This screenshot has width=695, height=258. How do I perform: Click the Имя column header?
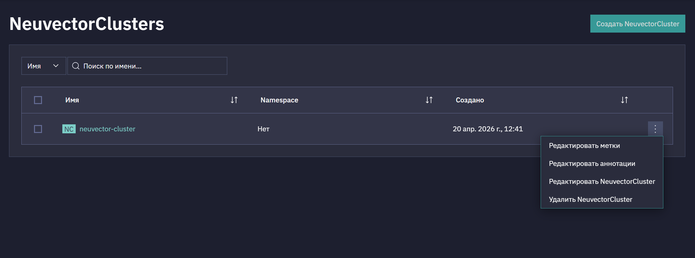coord(72,100)
